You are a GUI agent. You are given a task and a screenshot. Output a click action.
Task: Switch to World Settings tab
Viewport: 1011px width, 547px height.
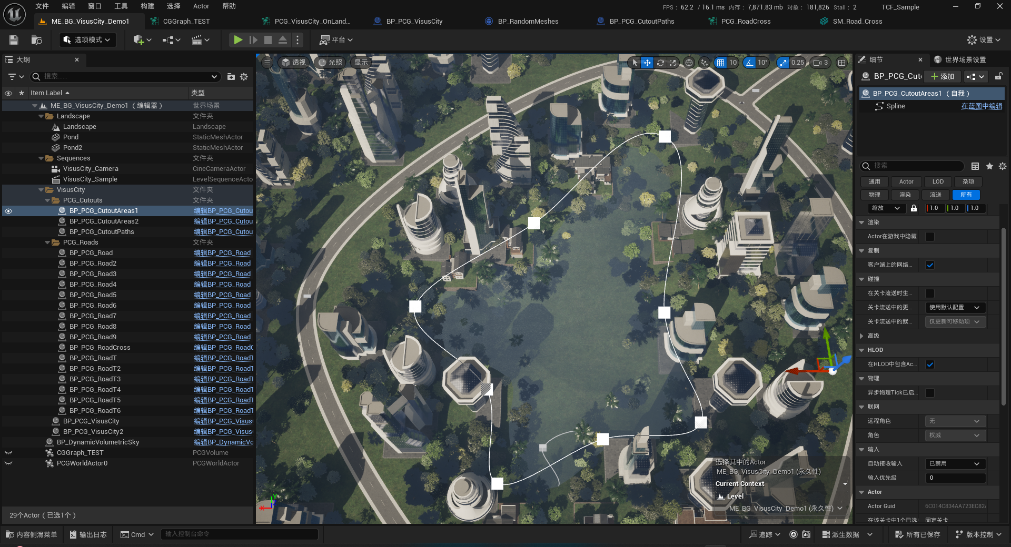[965, 60]
